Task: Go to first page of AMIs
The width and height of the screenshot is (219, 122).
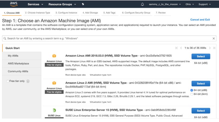Action: coord(176,48)
